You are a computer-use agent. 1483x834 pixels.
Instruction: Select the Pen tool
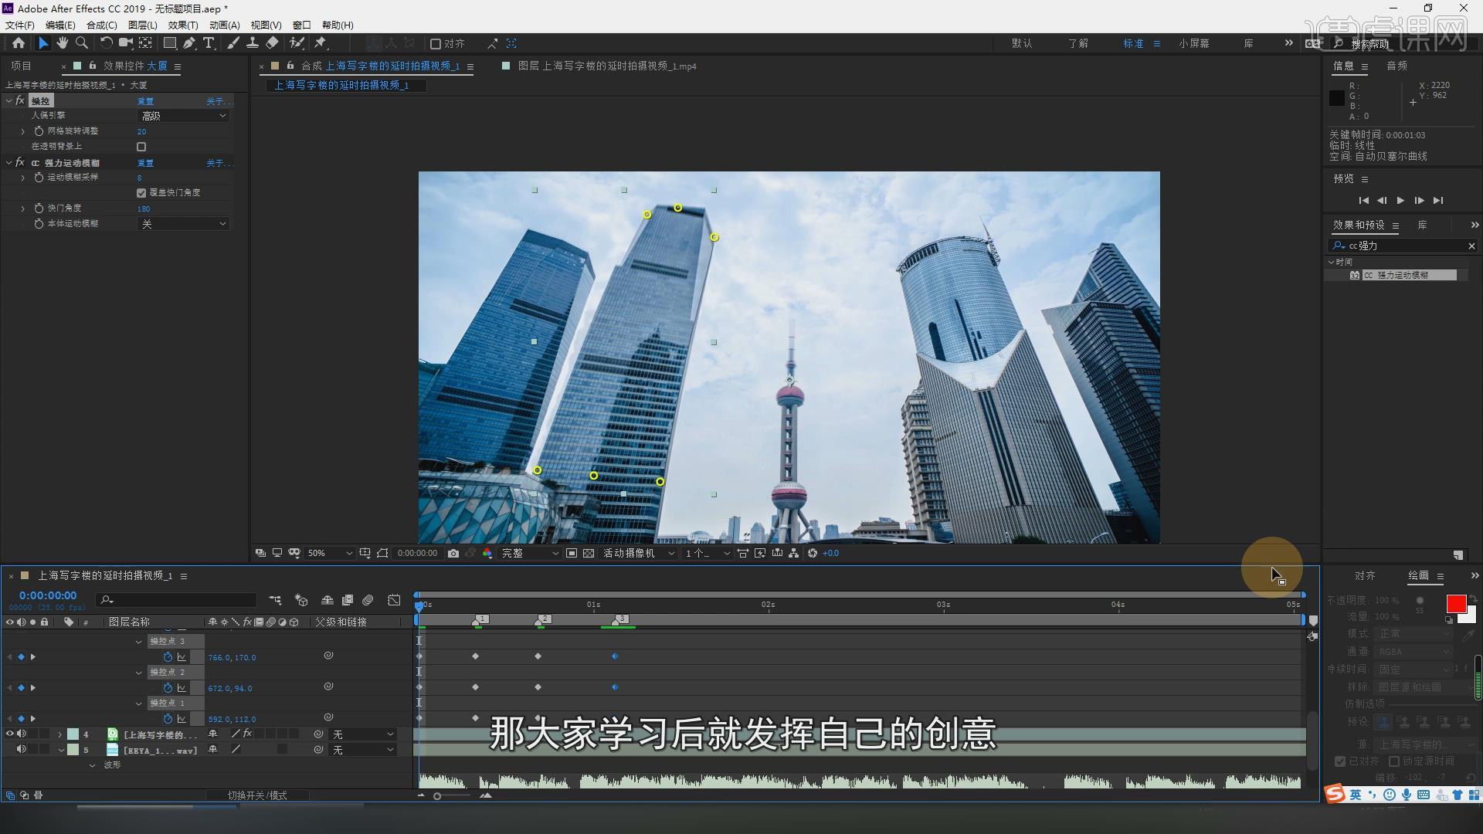point(189,43)
